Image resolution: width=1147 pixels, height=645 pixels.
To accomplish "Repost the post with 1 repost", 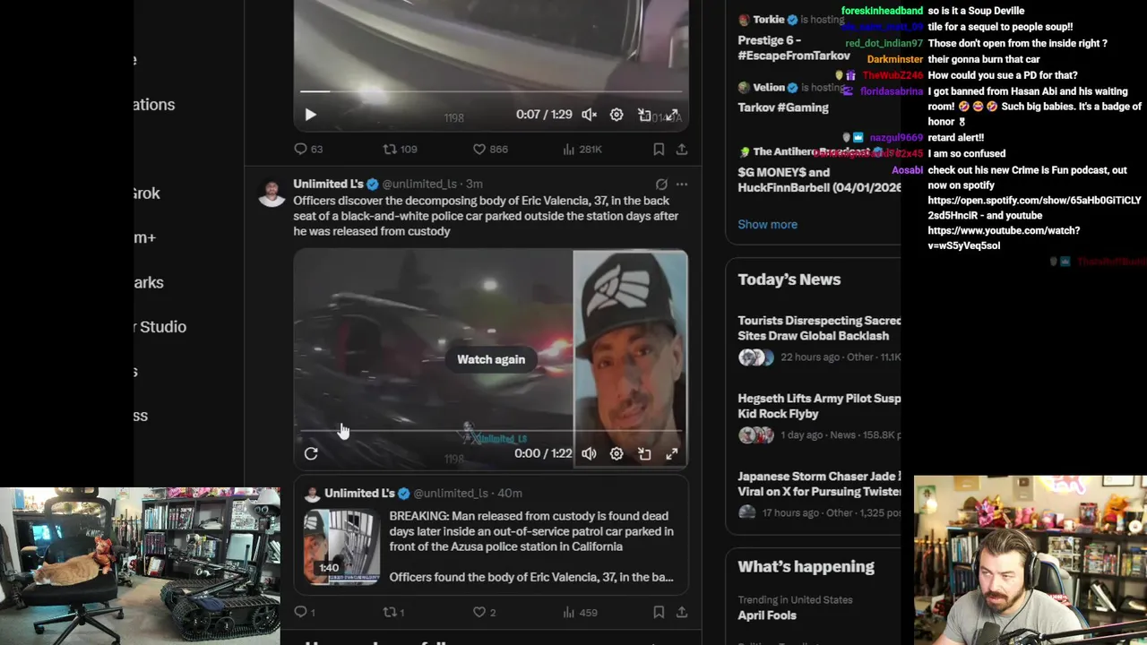I will (393, 613).
